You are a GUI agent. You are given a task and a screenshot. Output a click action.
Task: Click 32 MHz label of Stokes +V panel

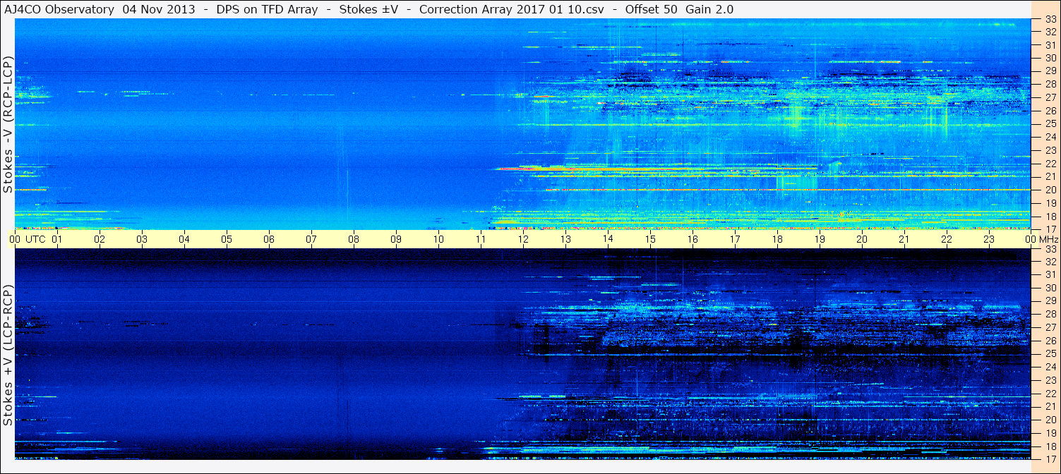coord(1050,262)
